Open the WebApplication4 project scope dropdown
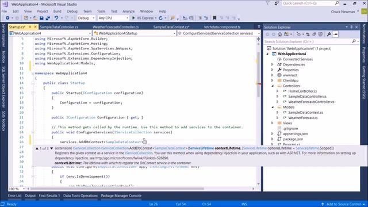 50,33
